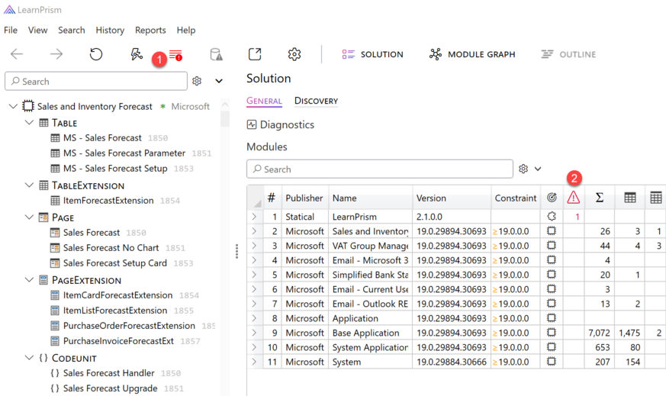Expand row 9 Base Application in Modules table

[x=254, y=333]
